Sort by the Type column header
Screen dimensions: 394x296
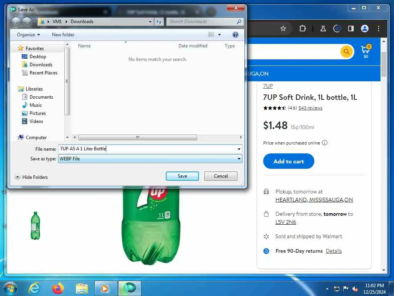(x=230, y=46)
